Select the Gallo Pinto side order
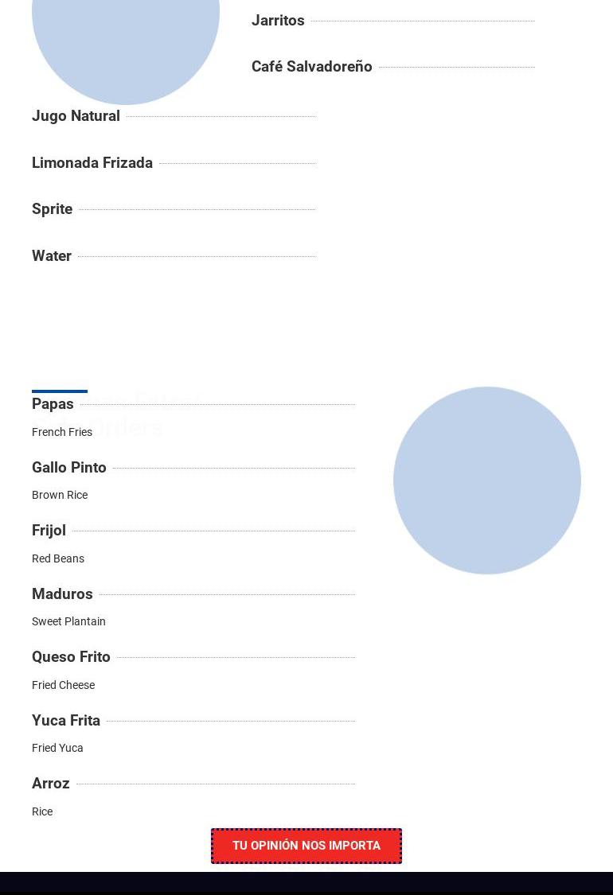This screenshot has width=613, height=895. [69, 468]
